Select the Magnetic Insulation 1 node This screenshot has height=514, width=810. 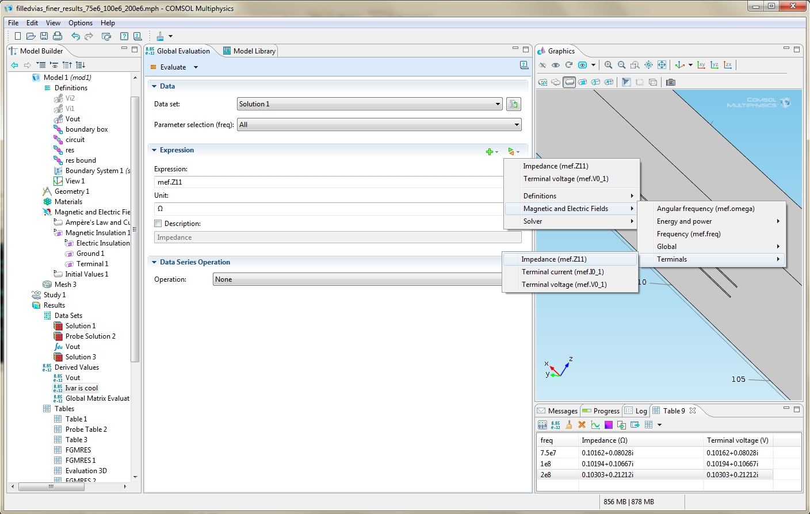97,233
